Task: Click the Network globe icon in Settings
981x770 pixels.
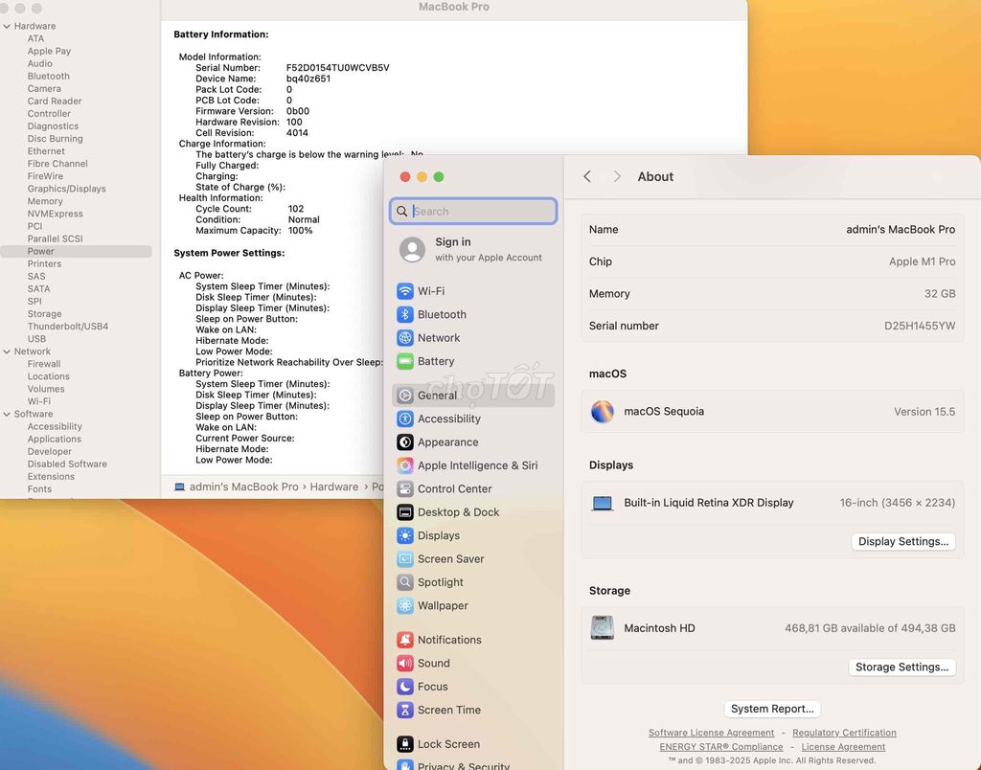Action: click(x=405, y=338)
